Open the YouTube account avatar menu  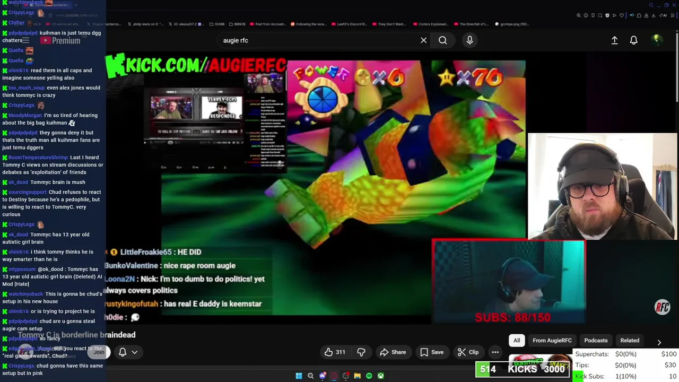(656, 40)
